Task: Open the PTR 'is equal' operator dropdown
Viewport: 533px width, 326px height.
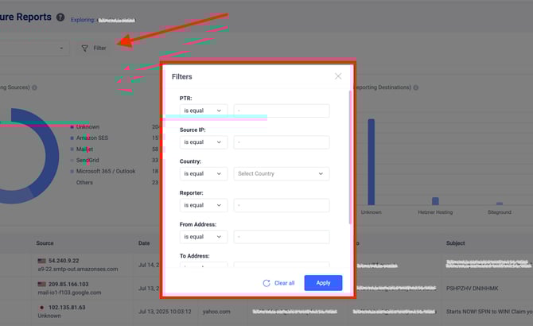Action: pos(204,111)
